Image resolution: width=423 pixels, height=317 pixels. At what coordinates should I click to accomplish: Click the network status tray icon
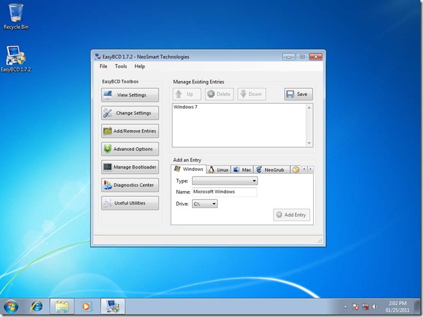[366, 306]
